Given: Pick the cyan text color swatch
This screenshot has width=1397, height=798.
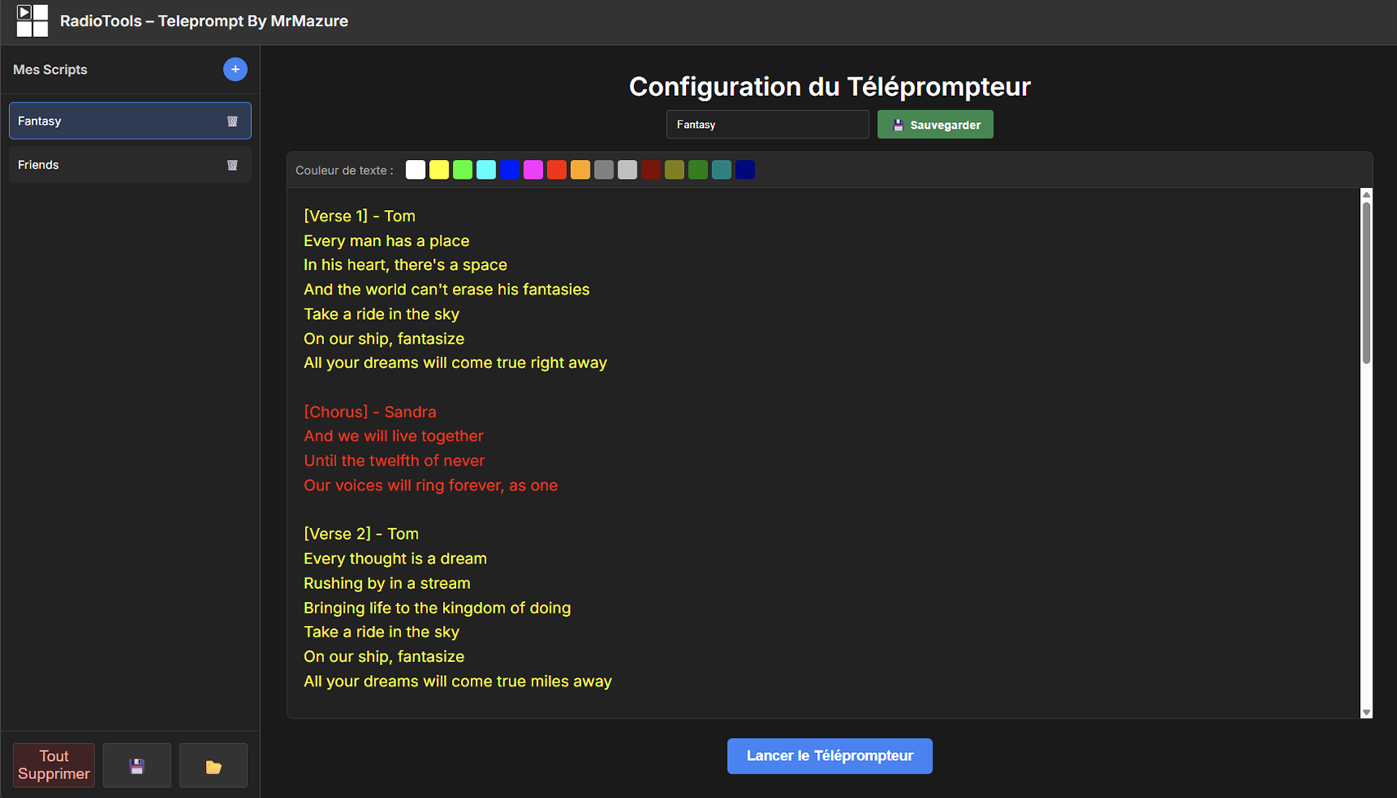Looking at the screenshot, I should click(x=486, y=170).
